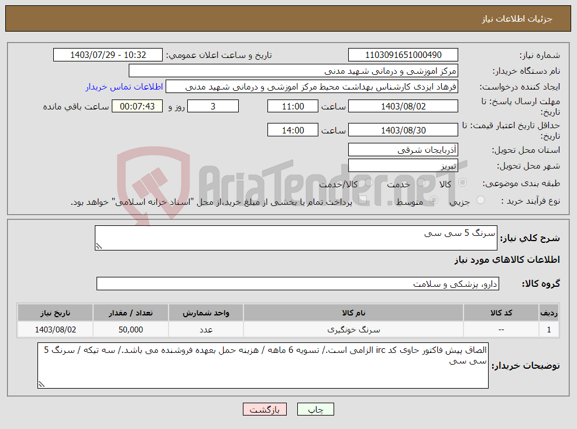Click the کد کالا column header
This screenshot has width=577, height=429.
pyautogui.click(x=501, y=313)
